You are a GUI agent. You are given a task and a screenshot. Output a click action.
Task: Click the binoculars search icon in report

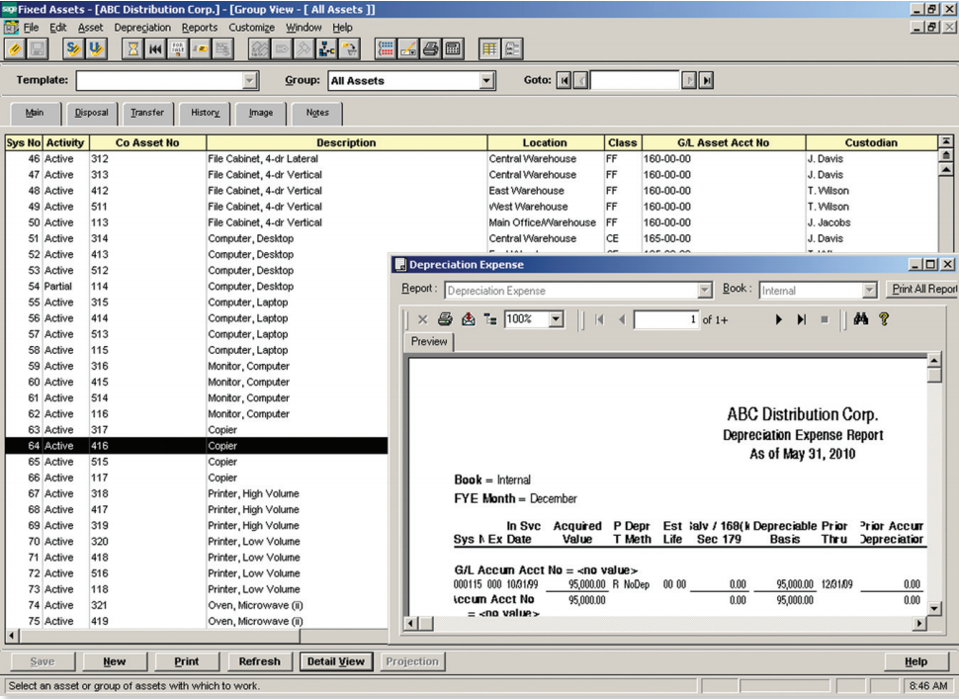pos(861,318)
